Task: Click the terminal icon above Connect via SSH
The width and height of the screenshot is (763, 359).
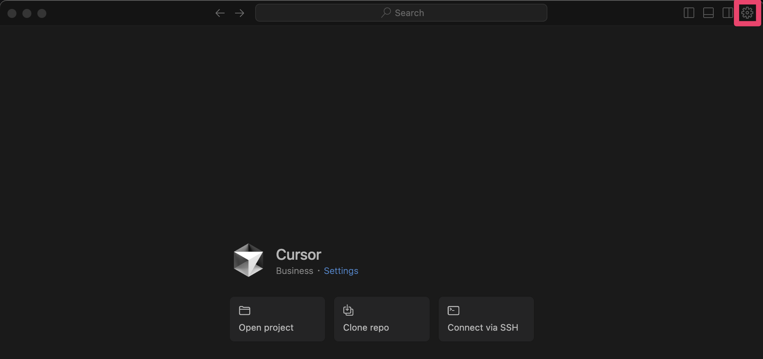Action: point(453,310)
